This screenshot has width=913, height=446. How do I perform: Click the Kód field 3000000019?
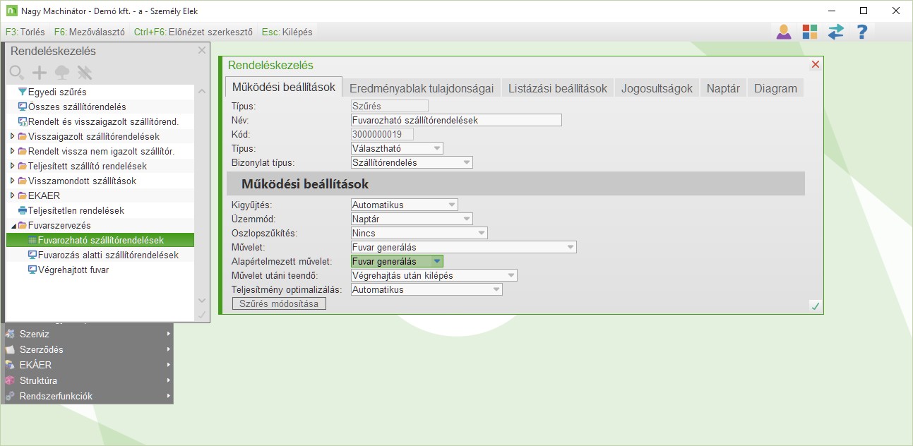[382, 134]
